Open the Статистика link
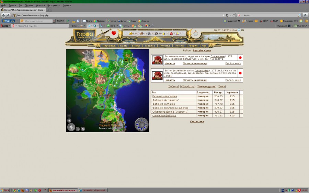The width and height of the screenshot is (309, 193). (x=197, y=122)
